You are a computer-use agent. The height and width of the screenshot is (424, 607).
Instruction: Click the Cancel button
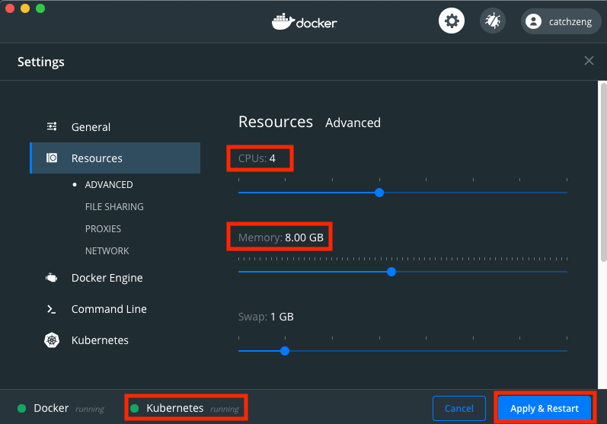coord(459,409)
